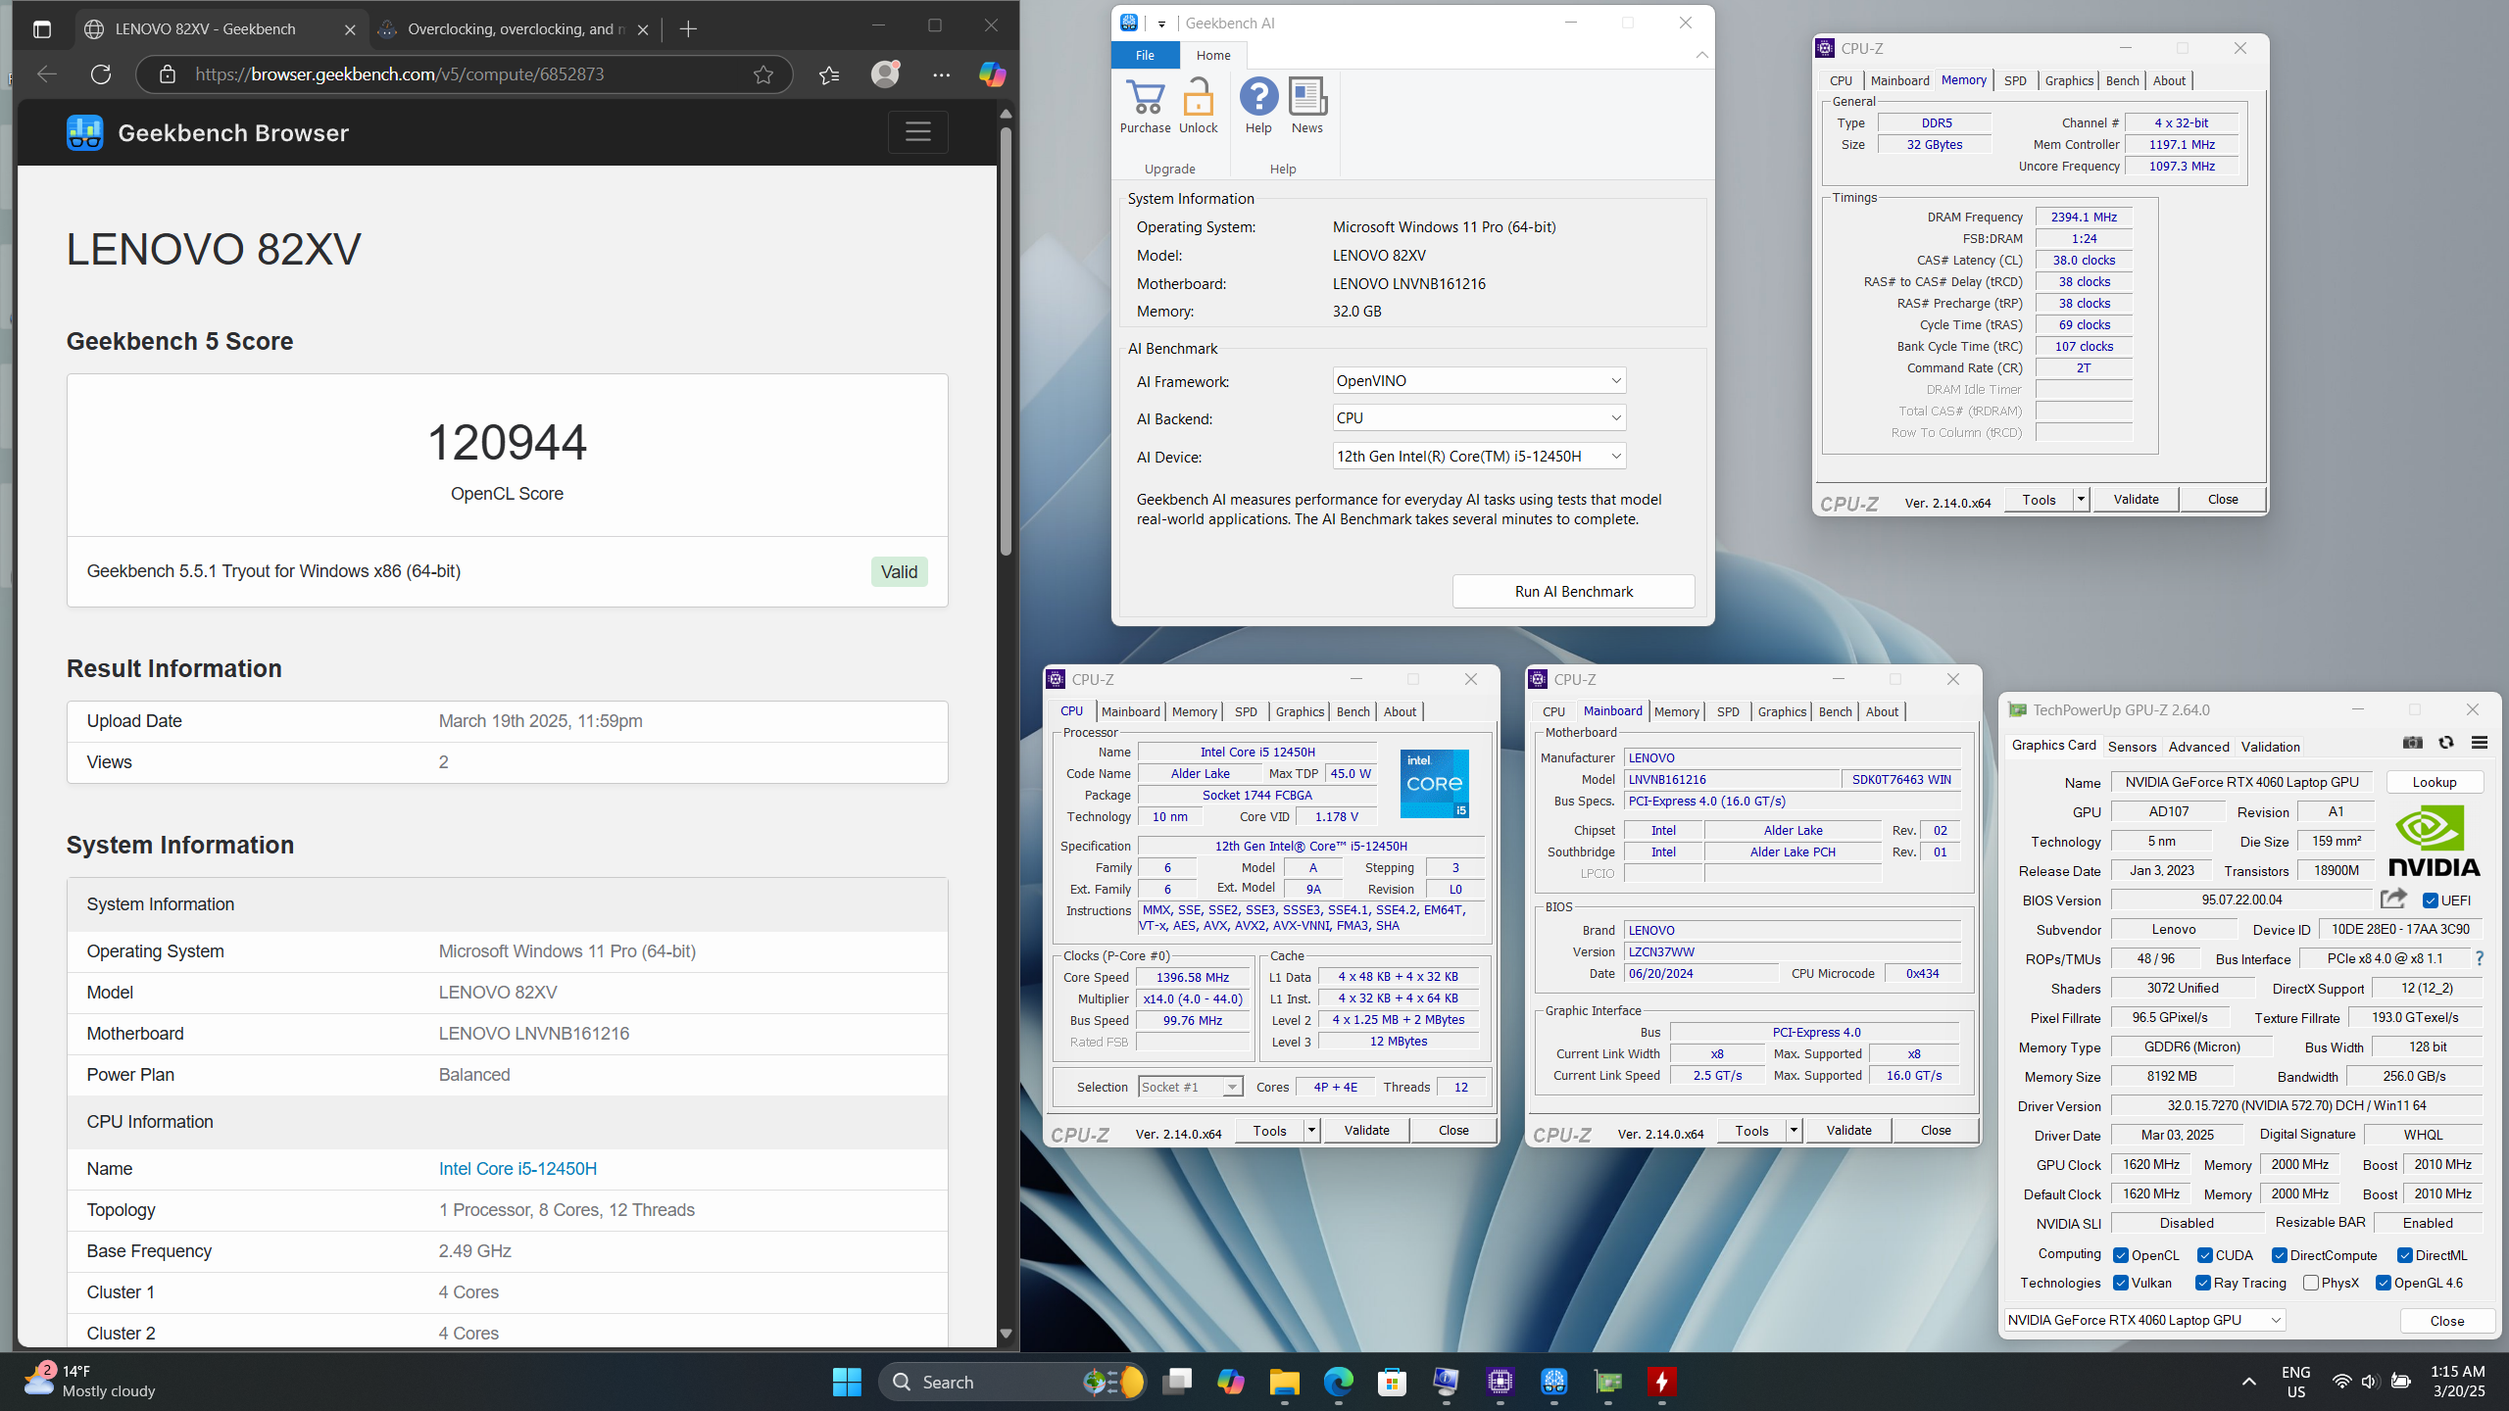Toggle OpenGL 4.6 checkbox in GPU-Z
Screen dimensions: 2509x1411
[x=2384, y=1283]
